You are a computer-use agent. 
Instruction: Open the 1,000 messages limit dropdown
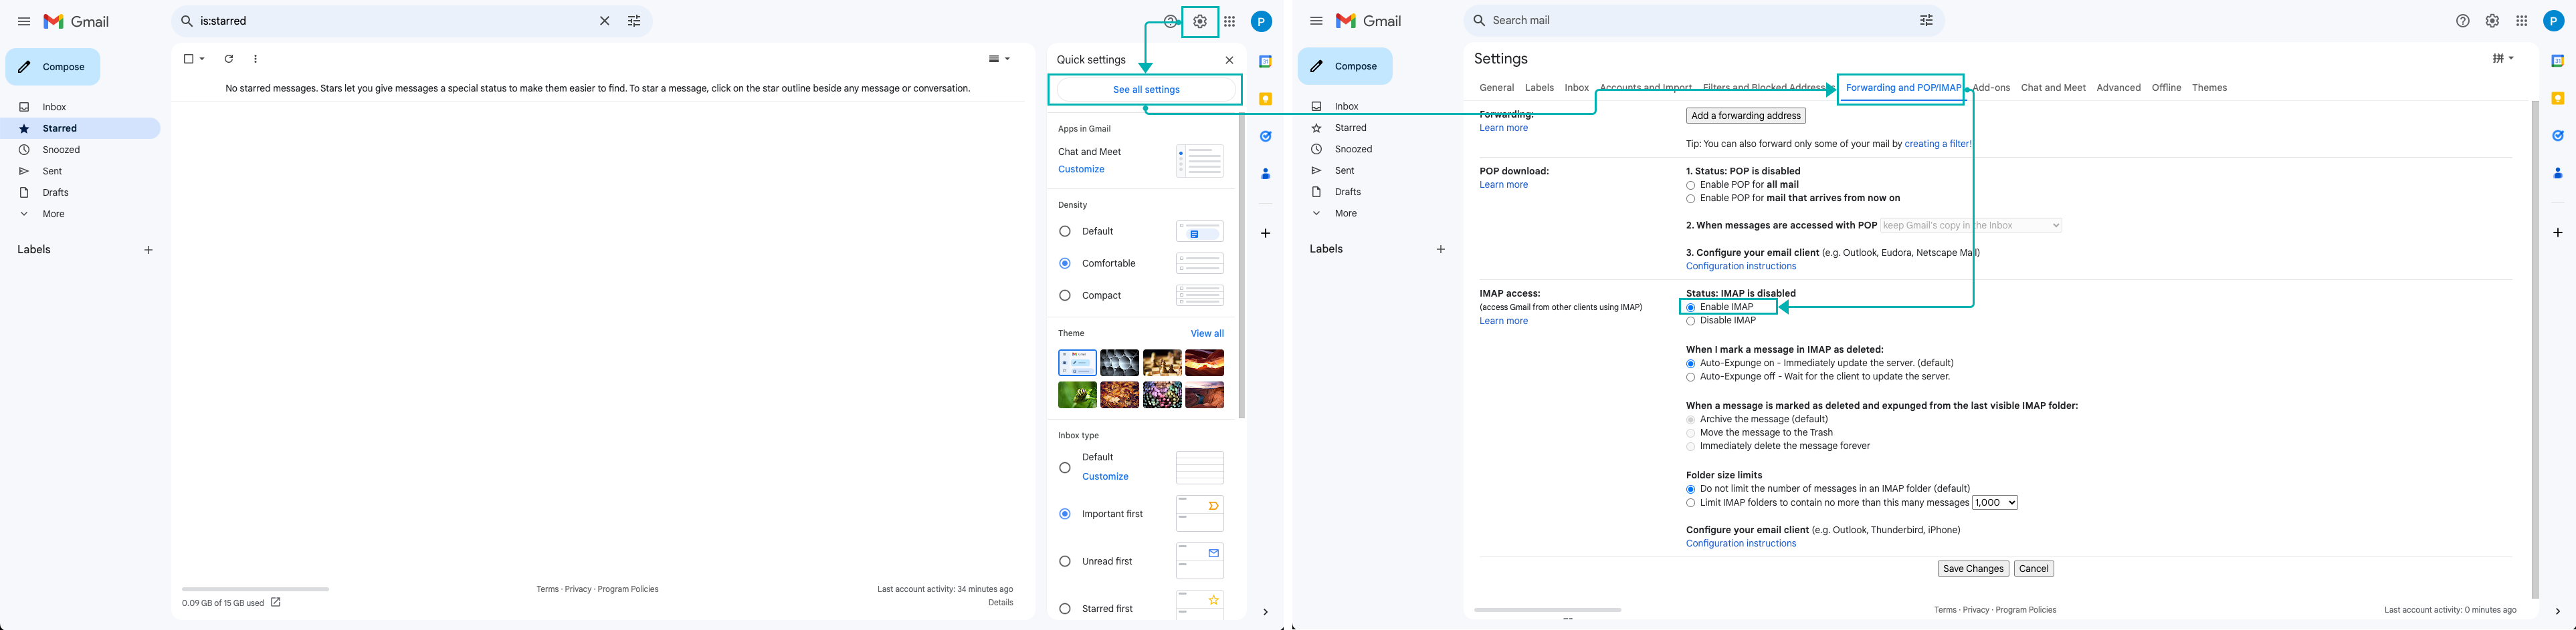point(1994,503)
